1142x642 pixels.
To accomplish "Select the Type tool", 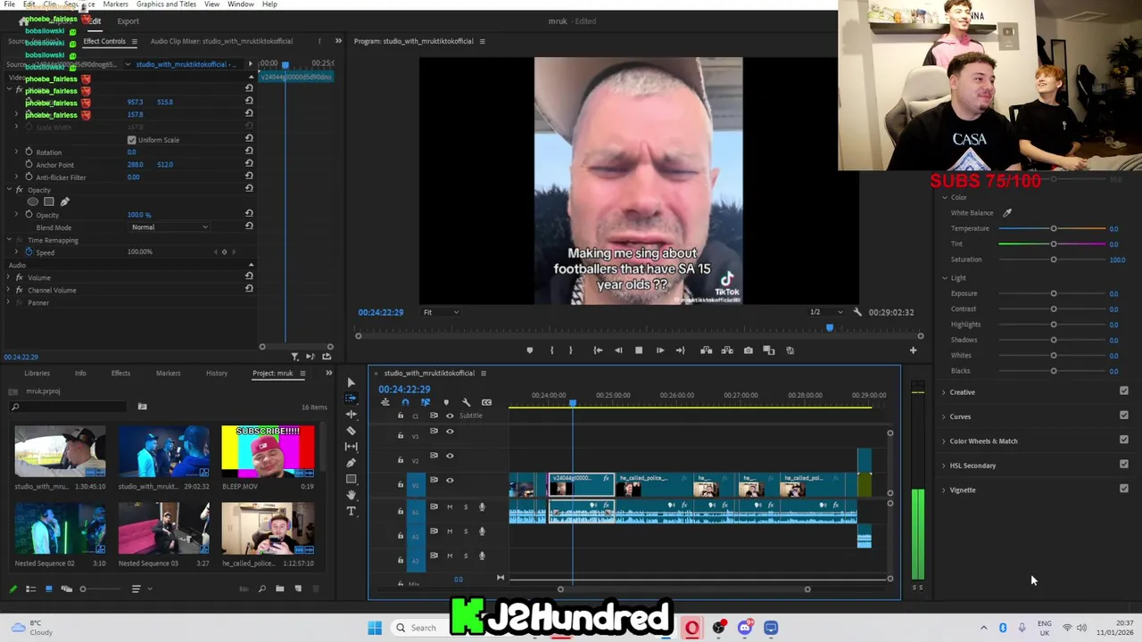I will 351,511.
